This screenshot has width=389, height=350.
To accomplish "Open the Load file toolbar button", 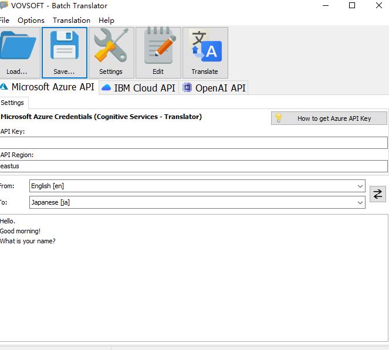I will pos(19,53).
